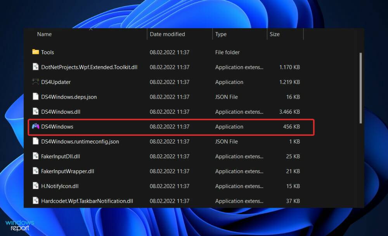Select the DS4Windows application name
Screen dimensions: 388x236
click(57, 127)
